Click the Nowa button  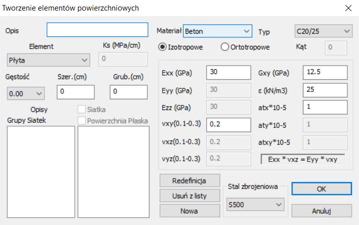click(190, 211)
